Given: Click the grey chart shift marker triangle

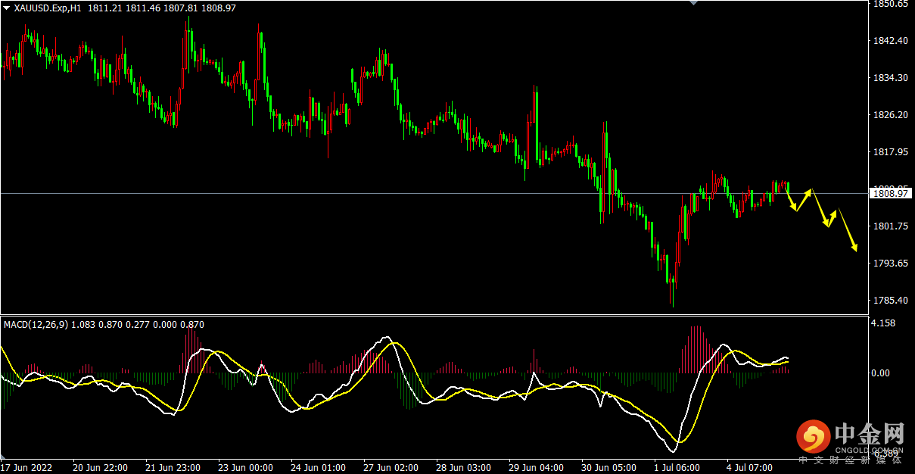Looking at the screenshot, I should click(x=692, y=3).
